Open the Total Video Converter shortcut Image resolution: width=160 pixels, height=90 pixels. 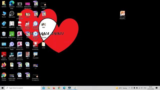tap(35, 25)
